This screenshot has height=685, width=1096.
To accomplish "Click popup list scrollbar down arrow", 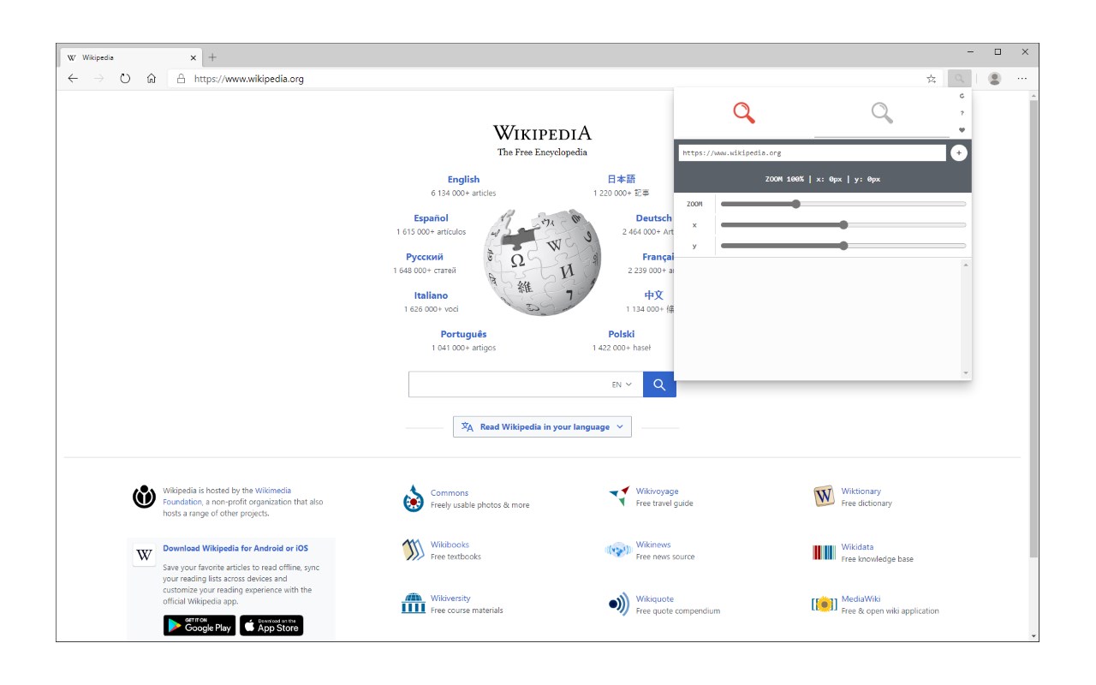I will coord(966,373).
